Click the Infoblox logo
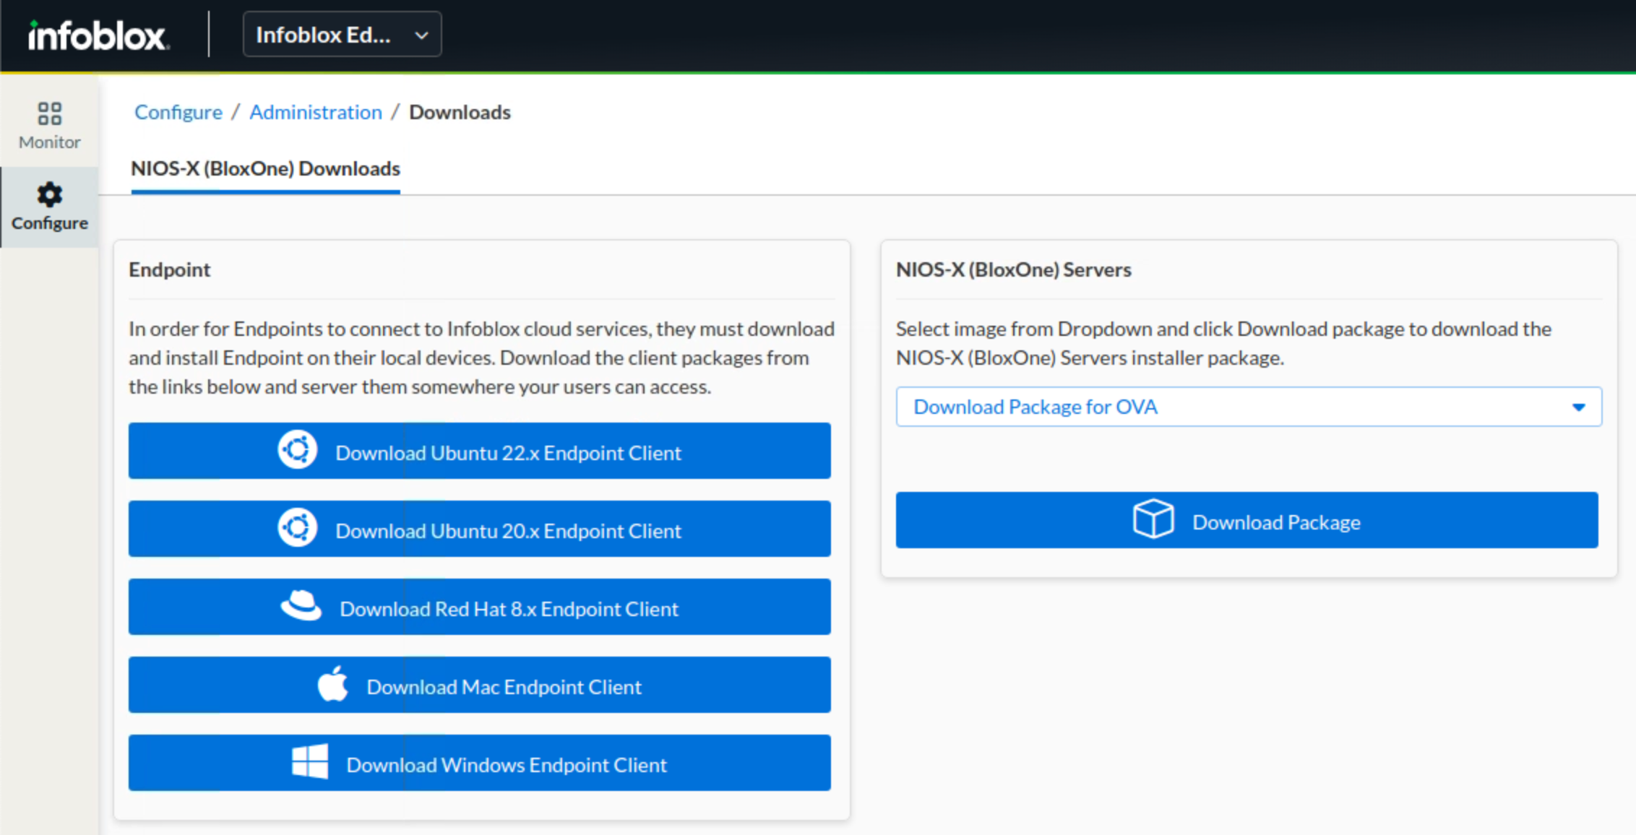 click(98, 35)
